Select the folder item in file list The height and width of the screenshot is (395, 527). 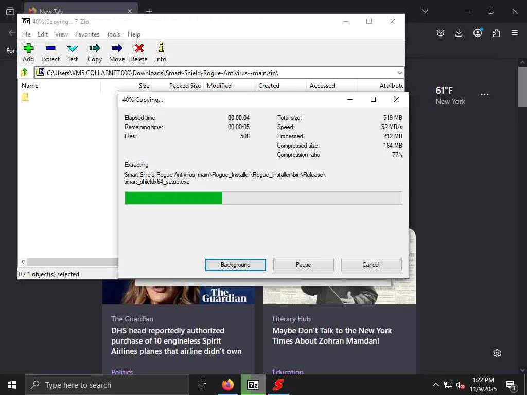point(25,97)
